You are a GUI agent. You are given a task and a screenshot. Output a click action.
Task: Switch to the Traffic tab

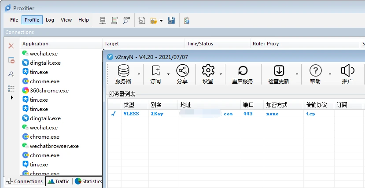pos(59,181)
